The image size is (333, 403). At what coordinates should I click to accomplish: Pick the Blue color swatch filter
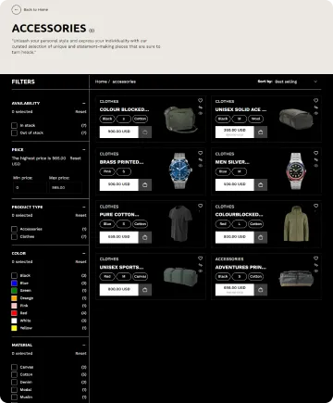[14, 283]
